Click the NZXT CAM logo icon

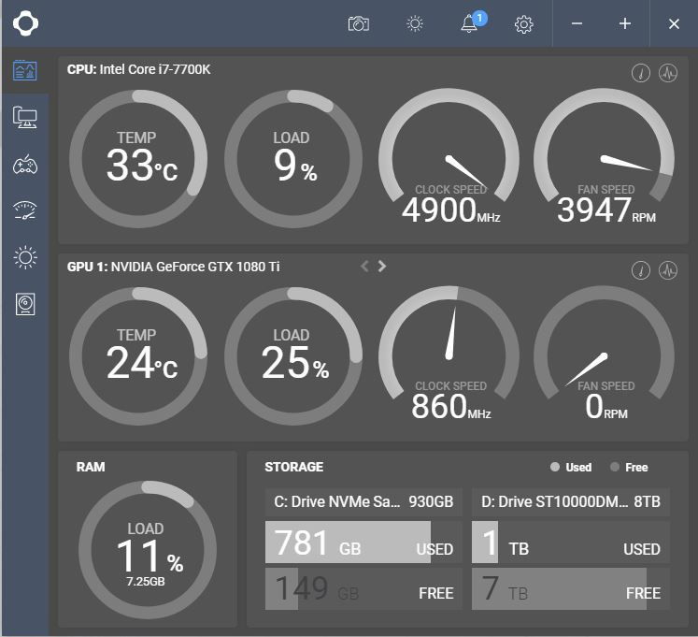tap(25, 23)
